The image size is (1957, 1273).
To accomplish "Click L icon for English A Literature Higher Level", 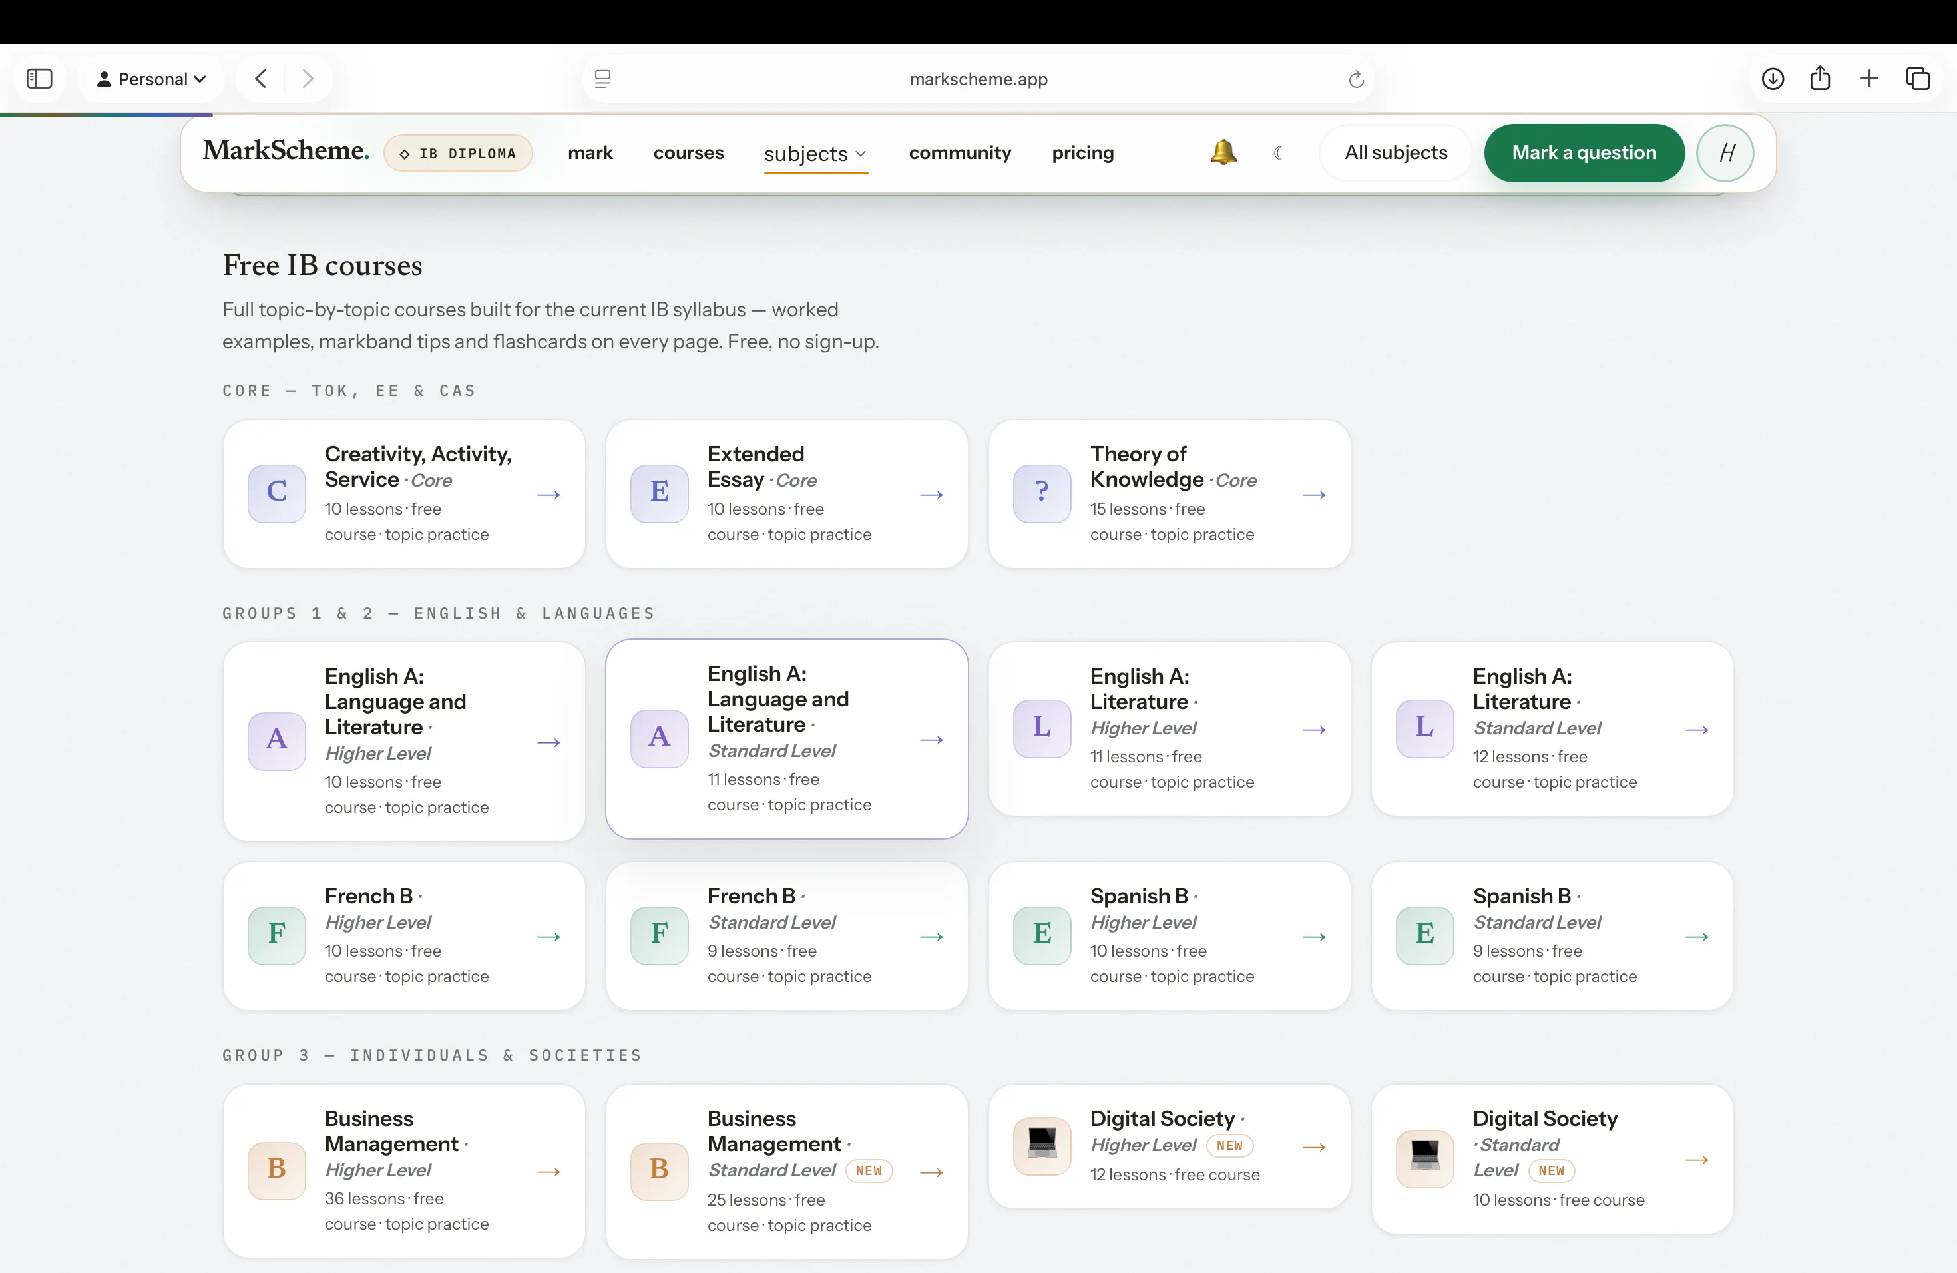I will [1042, 728].
